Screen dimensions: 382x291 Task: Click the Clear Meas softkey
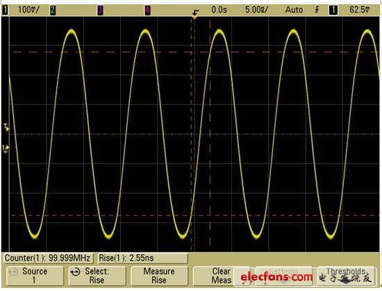click(x=221, y=276)
